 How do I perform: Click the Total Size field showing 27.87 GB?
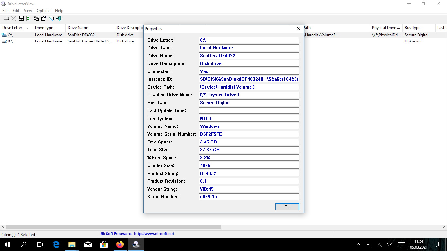point(249,150)
